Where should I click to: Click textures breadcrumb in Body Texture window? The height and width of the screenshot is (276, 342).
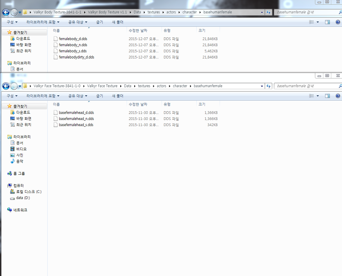pos(154,12)
